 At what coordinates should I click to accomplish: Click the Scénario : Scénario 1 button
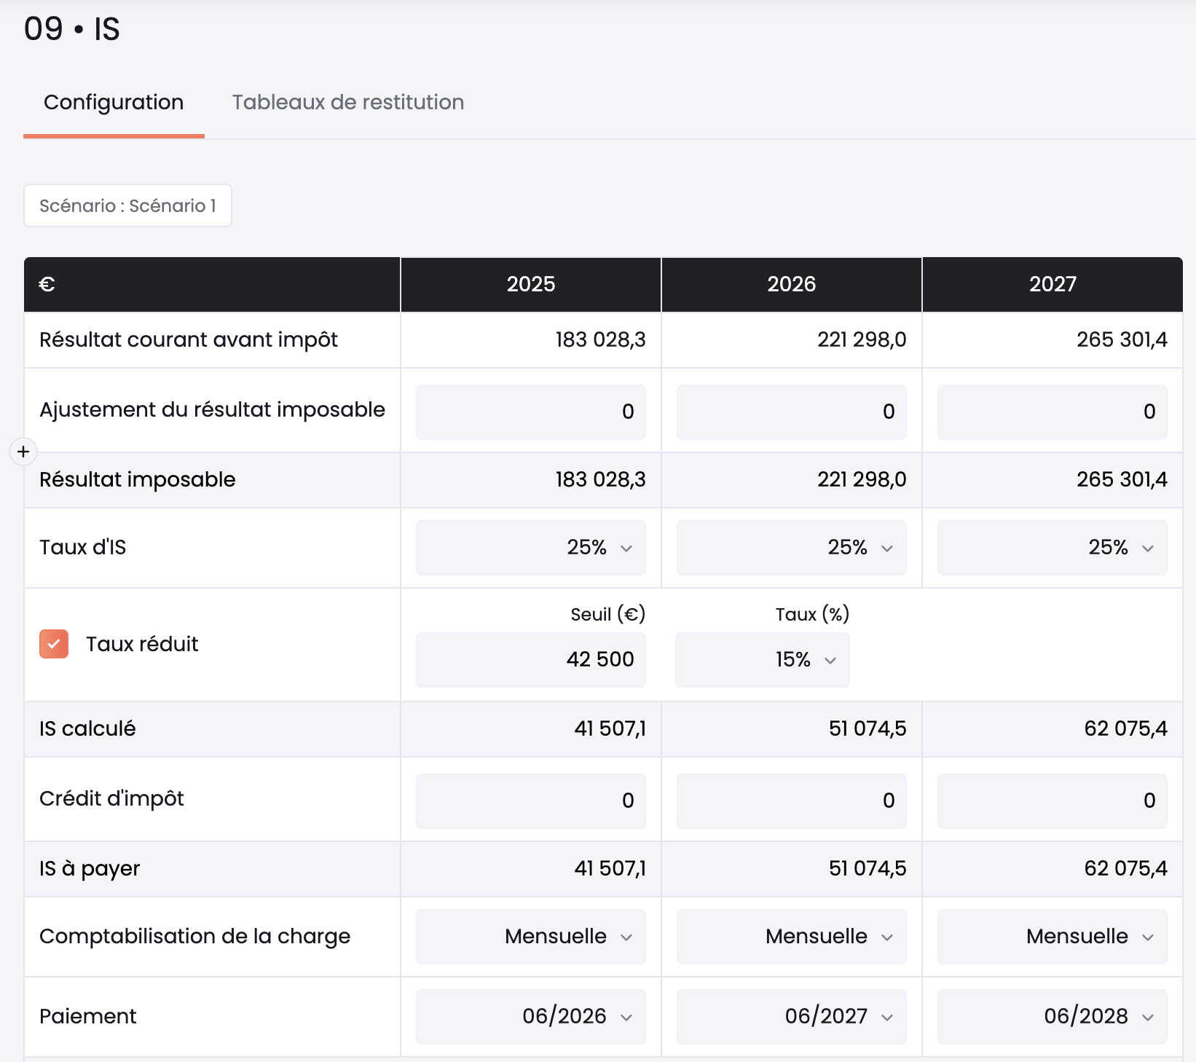tap(127, 205)
